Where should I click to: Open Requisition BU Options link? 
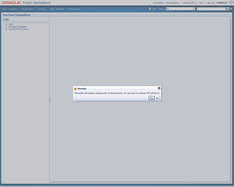pyautogui.click(x=18, y=29)
